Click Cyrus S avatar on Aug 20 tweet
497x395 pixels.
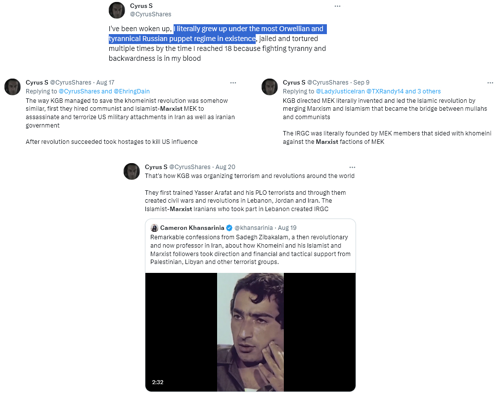click(132, 172)
